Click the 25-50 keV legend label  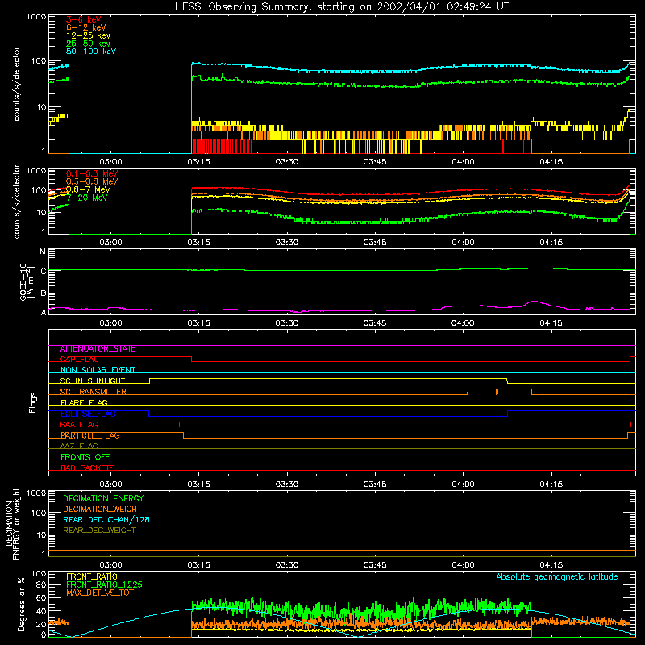point(89,44)
